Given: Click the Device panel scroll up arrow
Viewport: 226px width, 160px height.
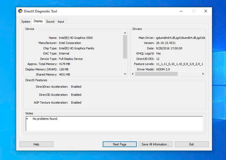Looking at the screenshot, I should [125, 33].
